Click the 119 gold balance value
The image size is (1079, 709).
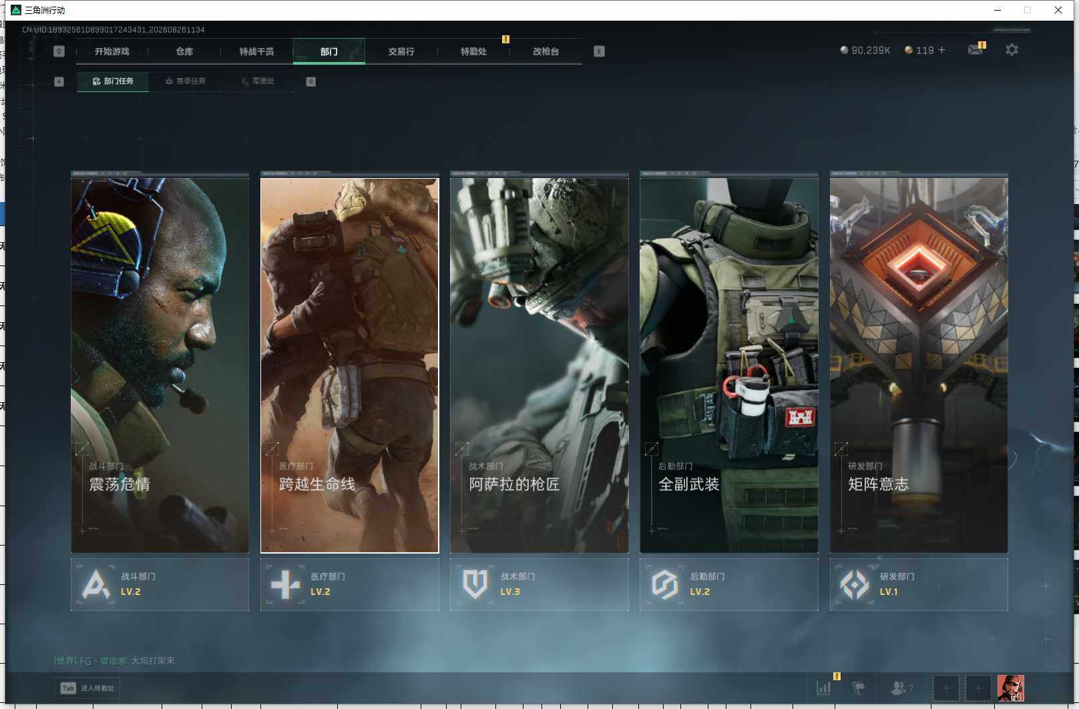(x=925, y=50)
